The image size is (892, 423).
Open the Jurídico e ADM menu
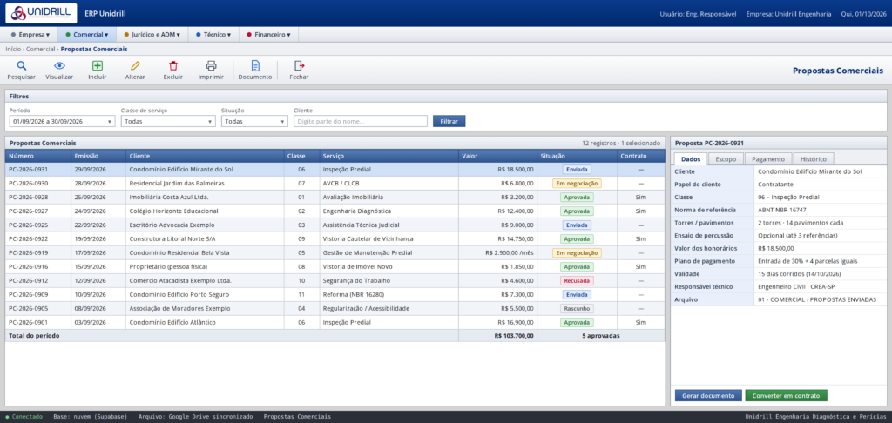[x=152, y=35]
